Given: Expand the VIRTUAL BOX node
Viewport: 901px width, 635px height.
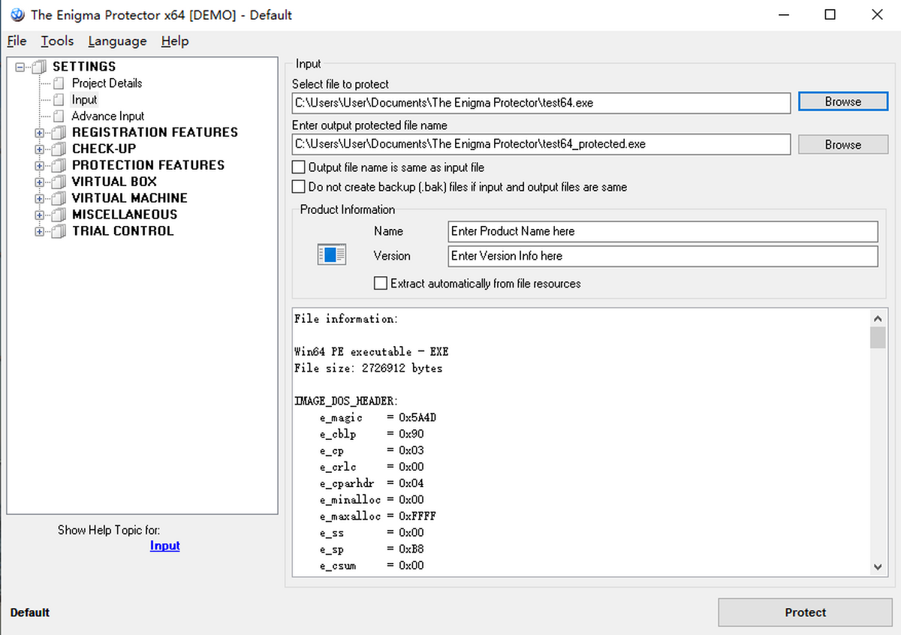Looking at the screenshot, I should pos(40,182).
